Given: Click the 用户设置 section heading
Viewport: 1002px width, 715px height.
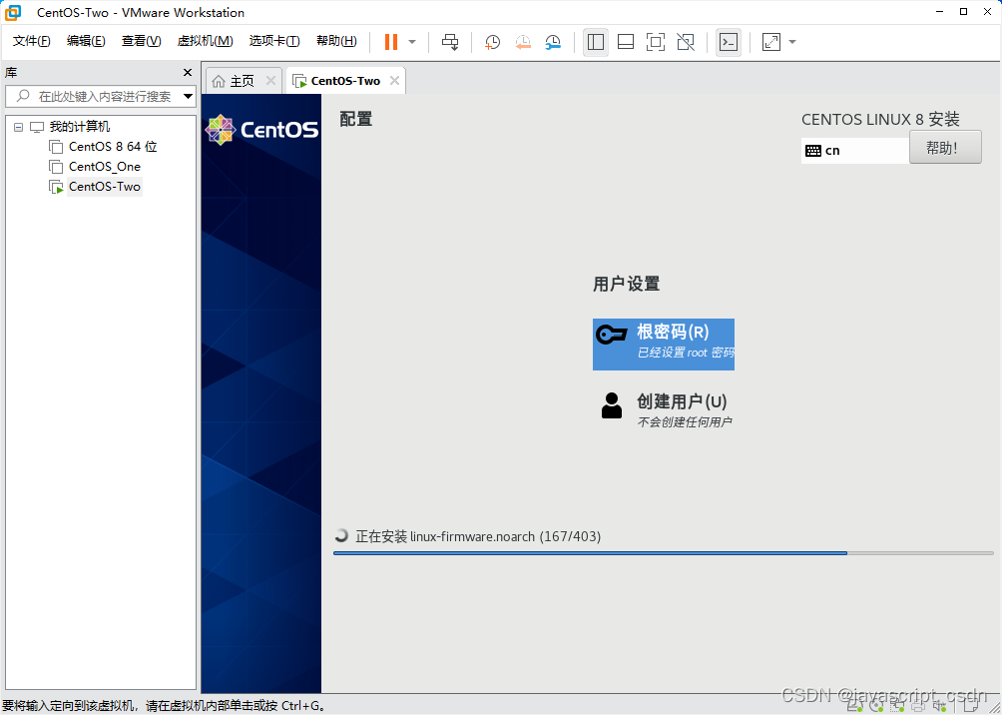Looking at the screenshot, I should point(627,284).
